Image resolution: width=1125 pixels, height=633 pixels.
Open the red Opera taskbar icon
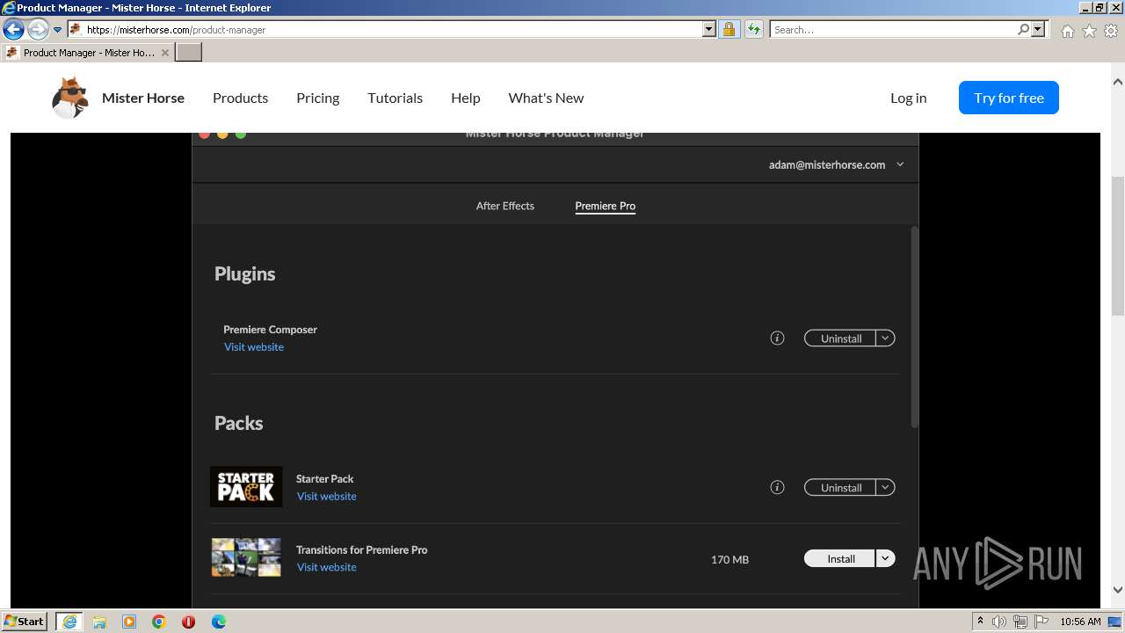coord(188,622)
